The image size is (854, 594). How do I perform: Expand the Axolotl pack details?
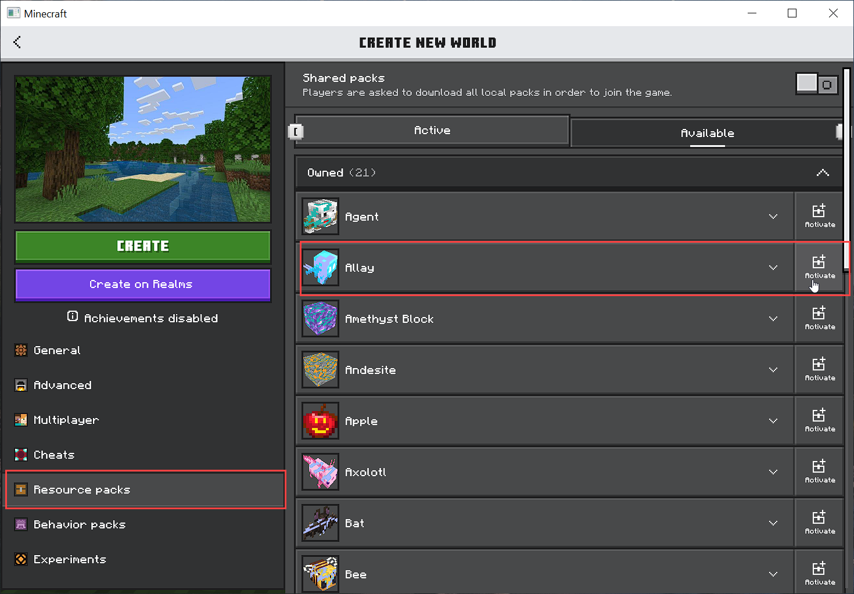click(773, 472)
